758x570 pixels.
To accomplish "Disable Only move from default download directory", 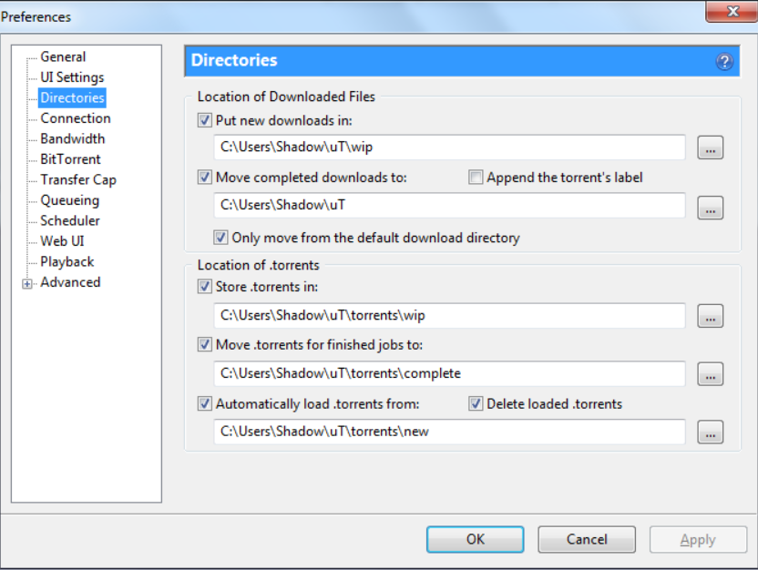I will point(220,237).
